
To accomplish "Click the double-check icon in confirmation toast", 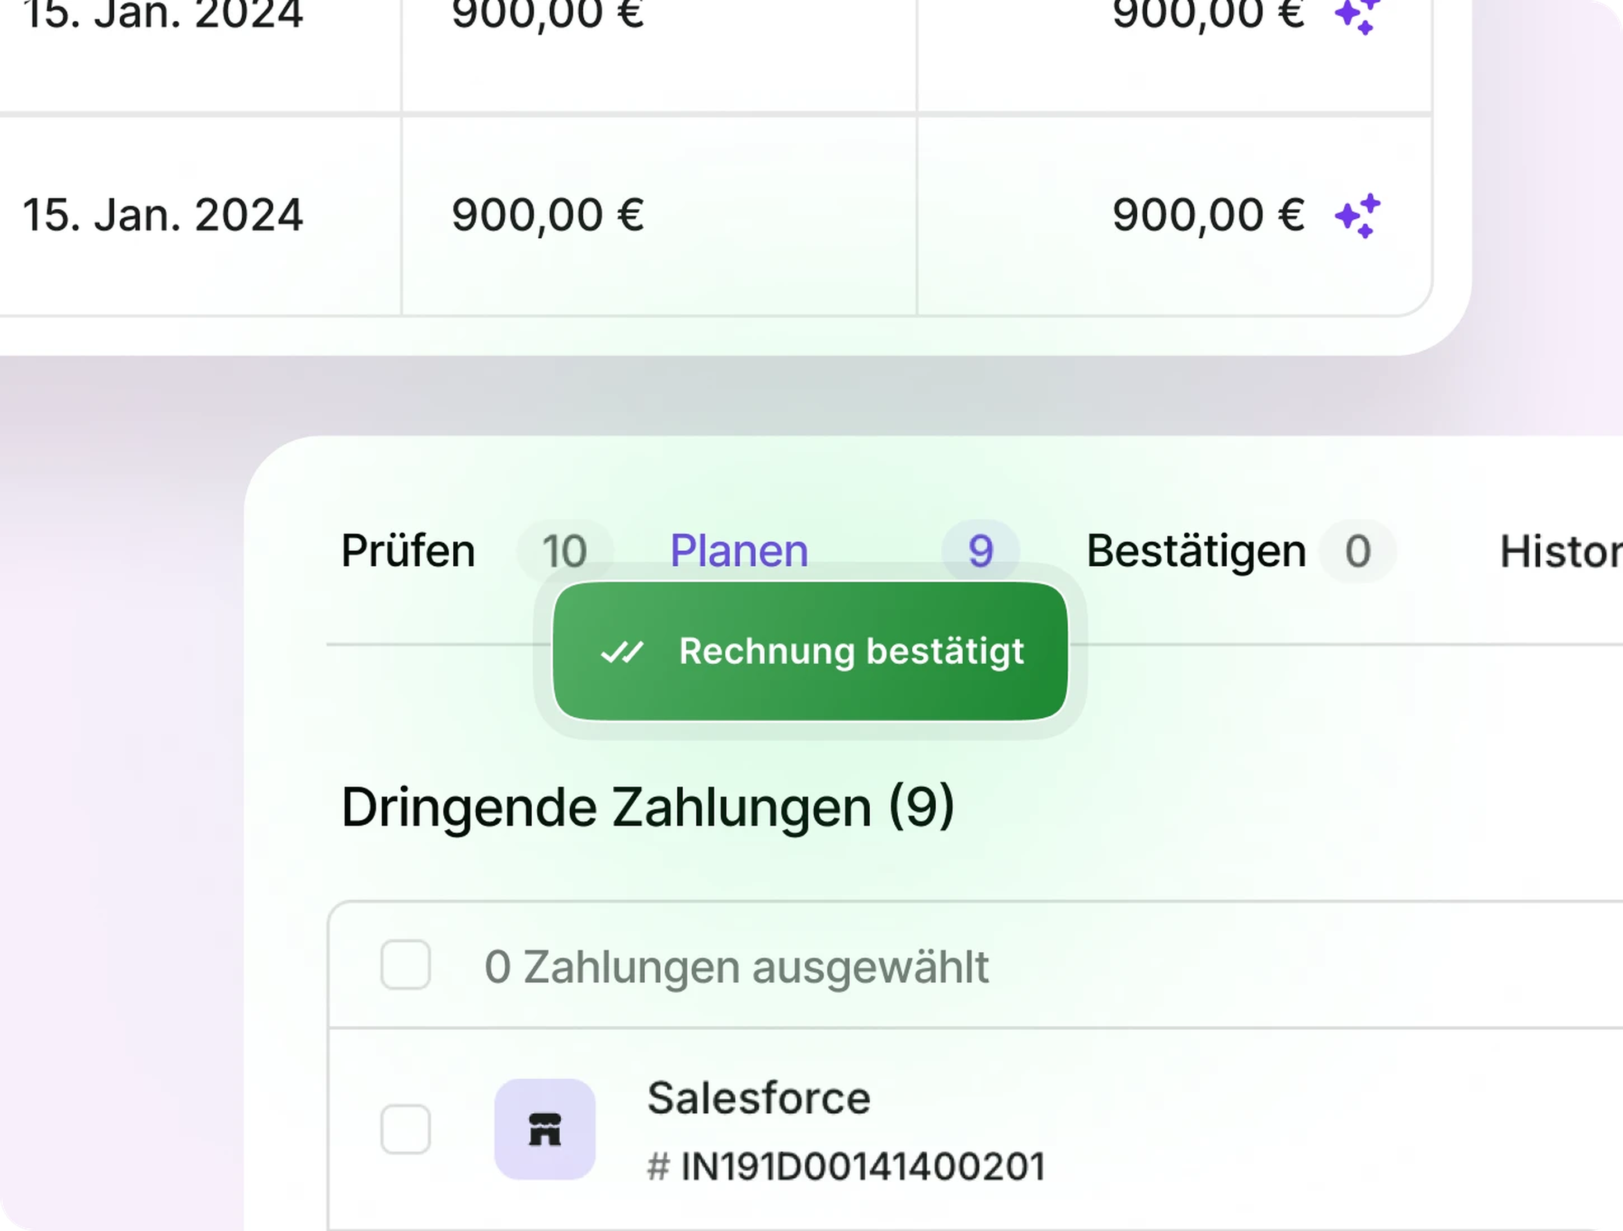I will [622, 651].
